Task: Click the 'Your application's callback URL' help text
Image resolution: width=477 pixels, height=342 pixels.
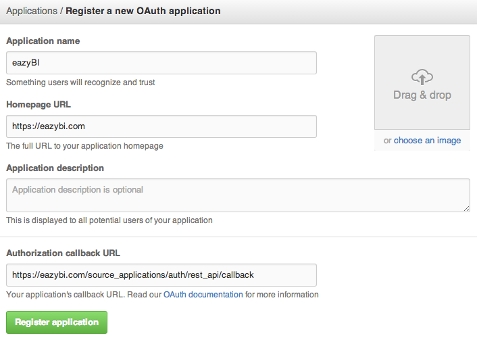Action: tap(84, 295)
